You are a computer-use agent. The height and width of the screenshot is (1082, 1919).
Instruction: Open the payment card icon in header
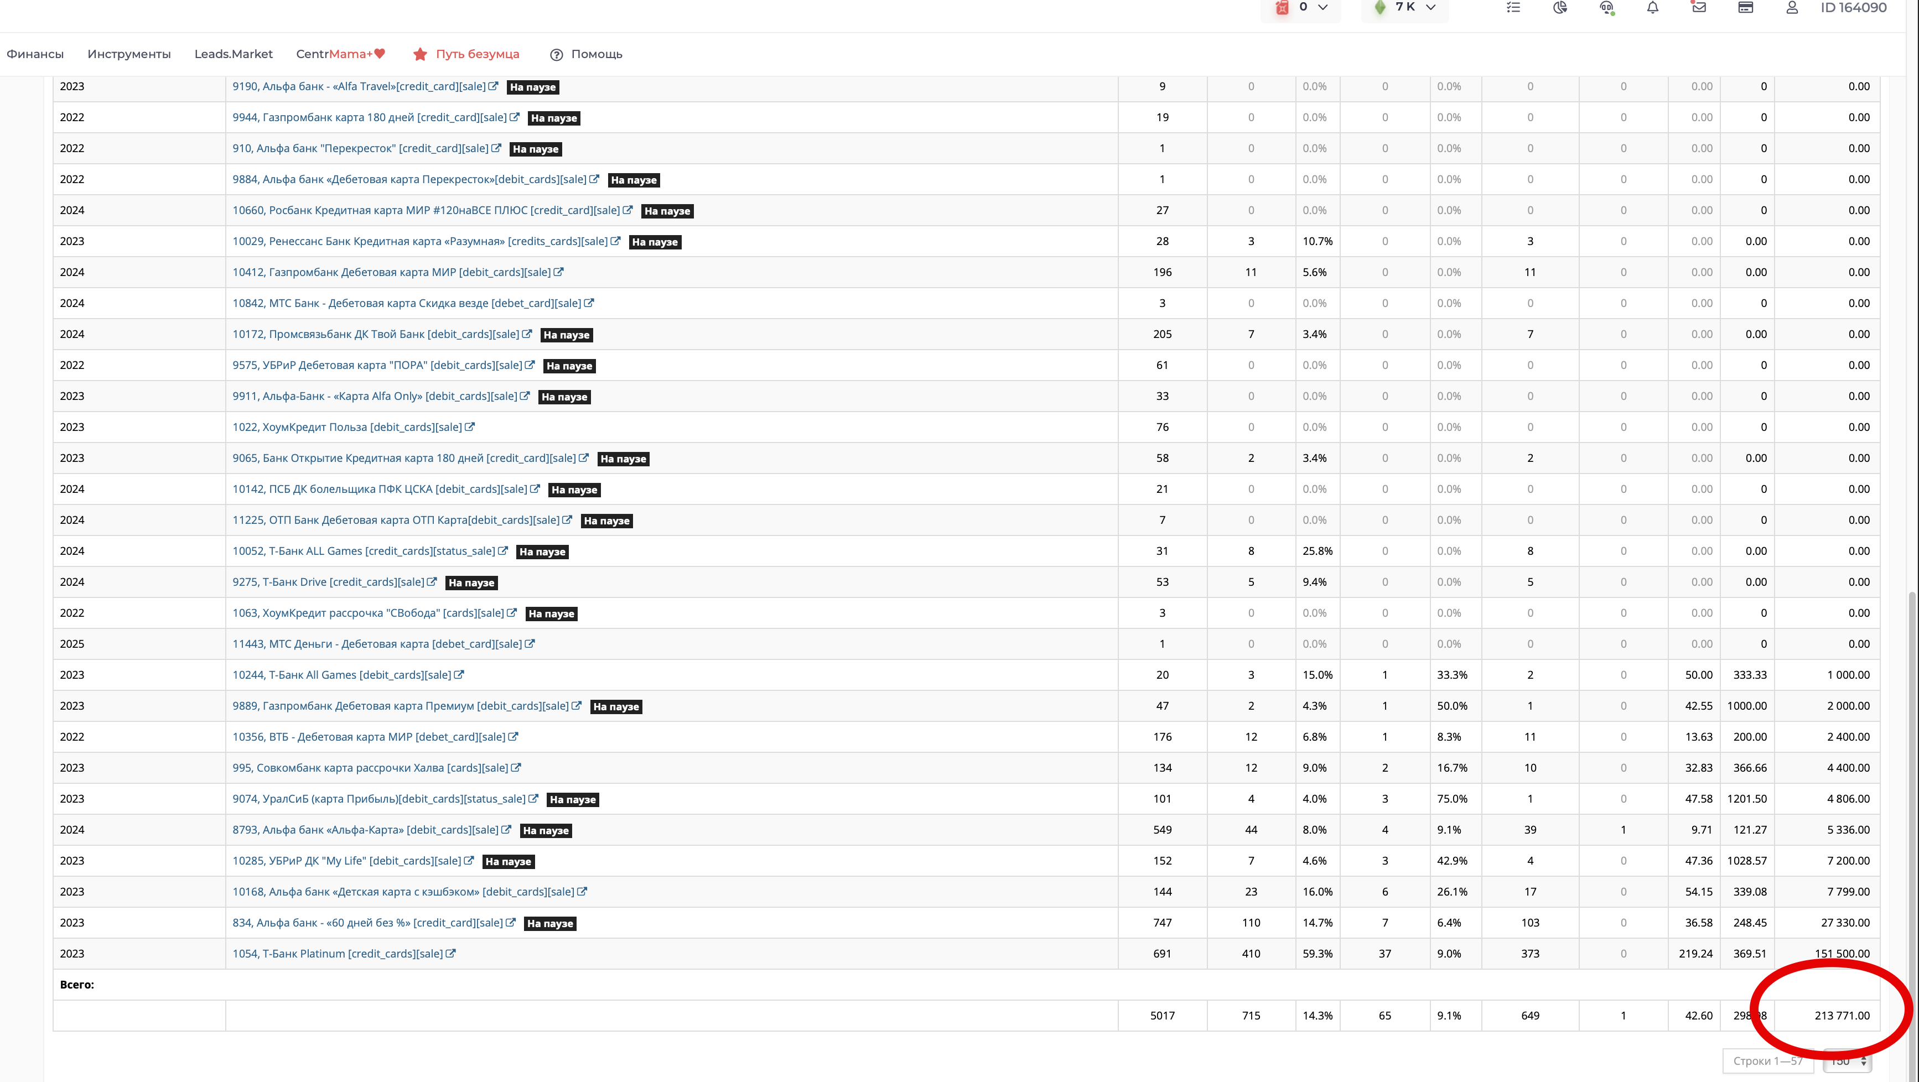coord(1745,7)
